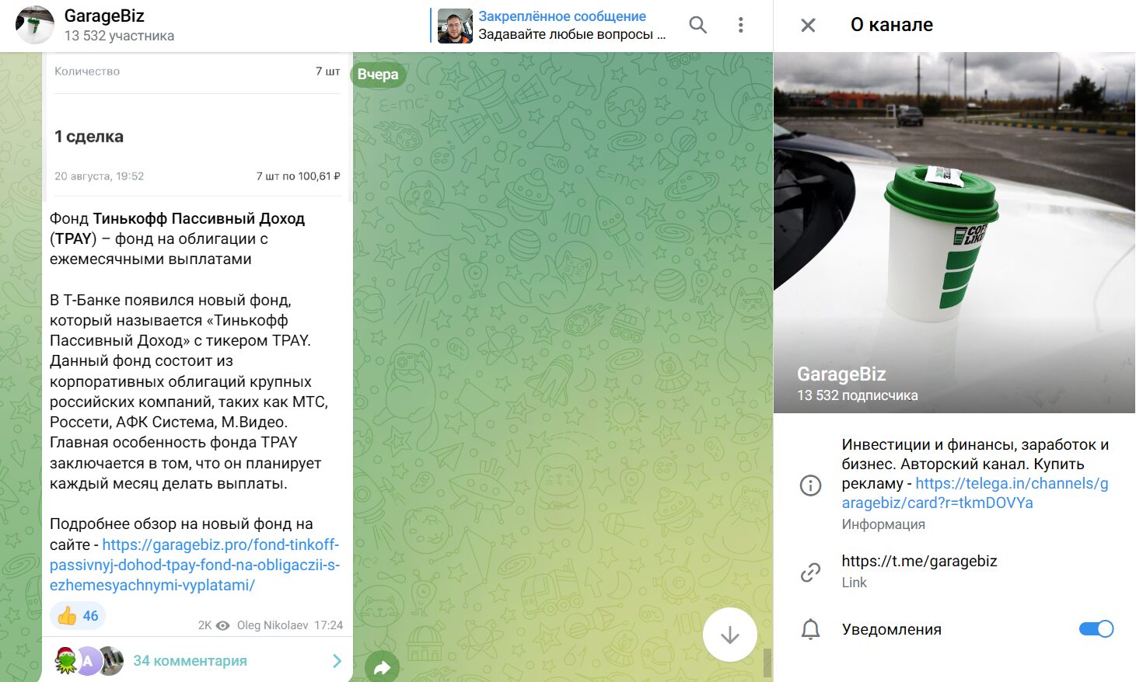The image size is (1136, 682).
Task: Open GarageBiz channel avatar in header
Action: click(35, 25)
